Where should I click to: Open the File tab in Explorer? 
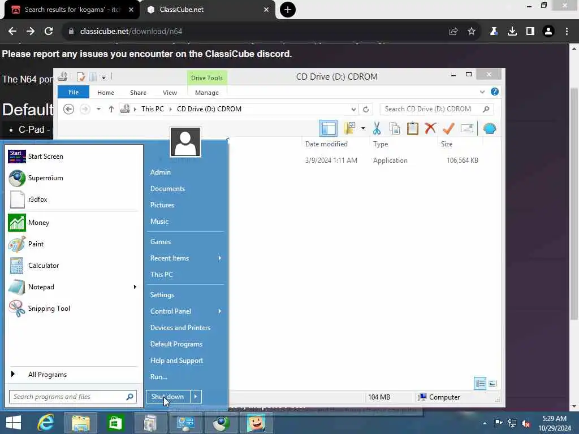coord(74,92)
